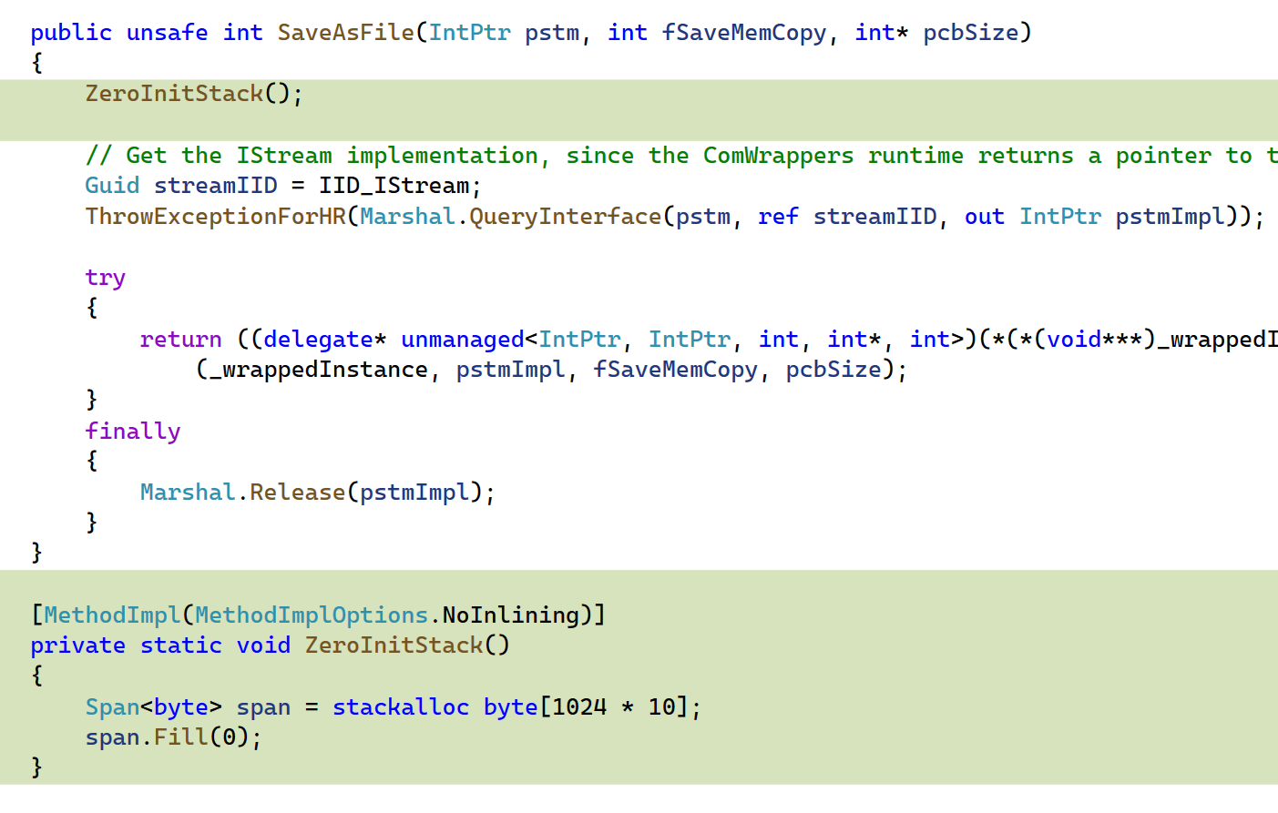The width and height of the screenshot is (1278, 813).
Task: Click the 'unsafe' keyword
Action: click(x=168, y=33)
